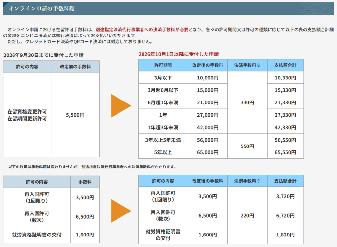The image size is (337, 247).
Task: Click the '15,000円' fee cell
Action: 208,90
